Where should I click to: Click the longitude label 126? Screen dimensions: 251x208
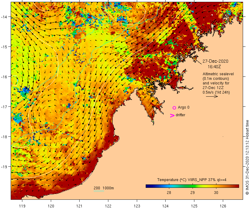(223, 206)
